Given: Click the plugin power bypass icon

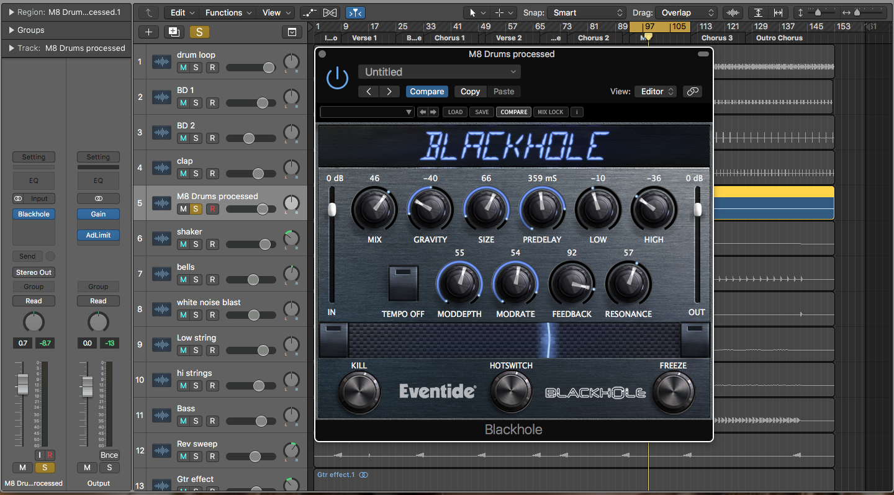Looking at the screenshot, I should pyautogui.click(x=337, y=79).
